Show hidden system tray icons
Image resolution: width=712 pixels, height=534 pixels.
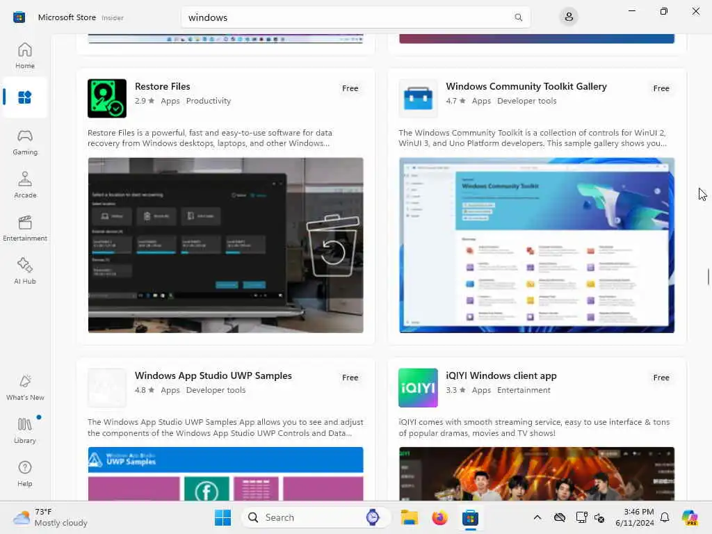(537, 517)
